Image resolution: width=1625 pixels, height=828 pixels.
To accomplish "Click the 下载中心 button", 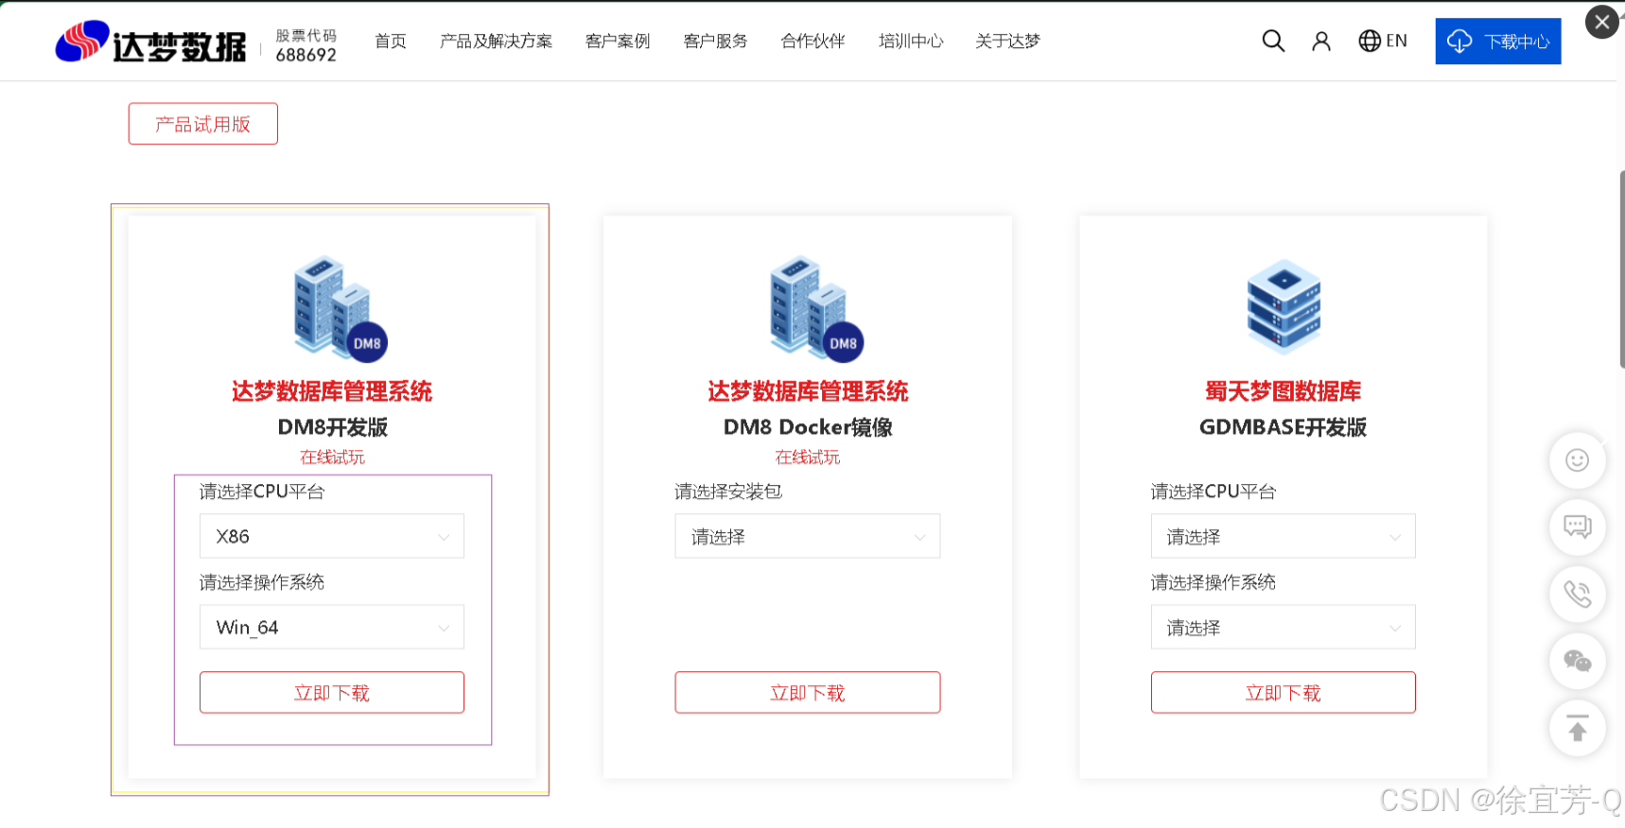I will click(1498, 42).
